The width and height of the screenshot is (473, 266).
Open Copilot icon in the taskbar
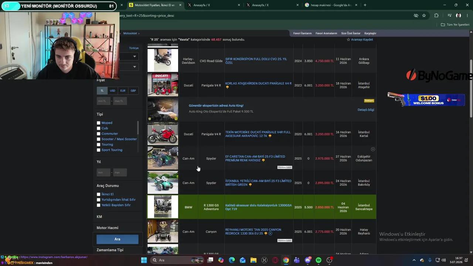coord(221,260)
